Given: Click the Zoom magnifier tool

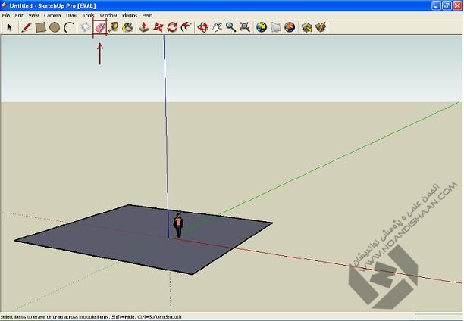Looking at the screenshot, I should [230, 27].
